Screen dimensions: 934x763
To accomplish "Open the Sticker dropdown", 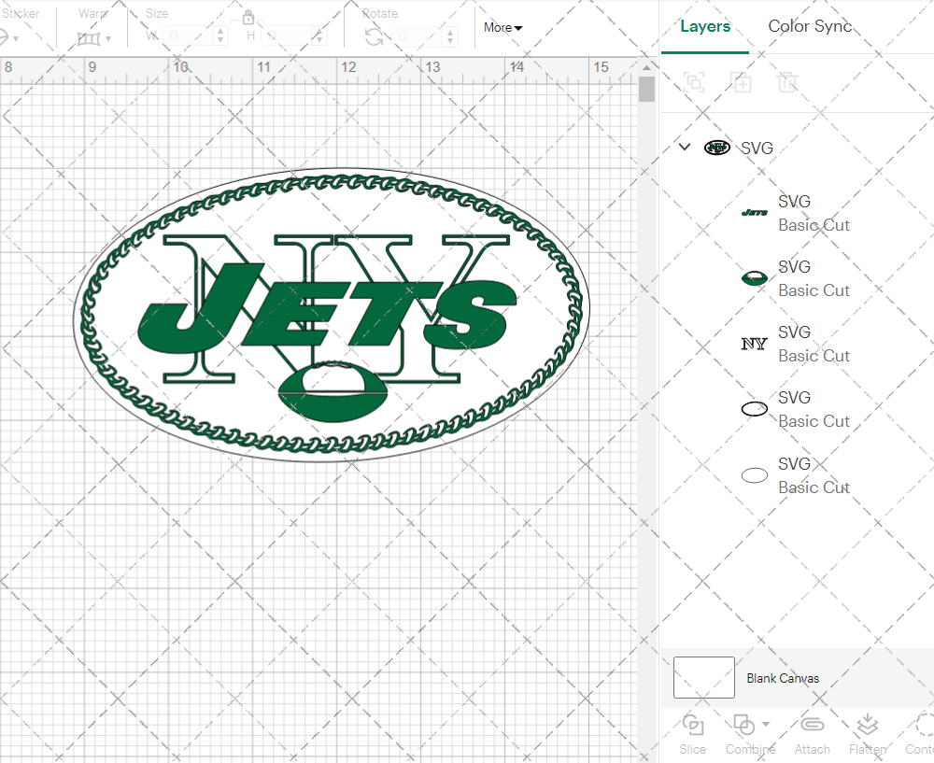I will coord(8,38).
